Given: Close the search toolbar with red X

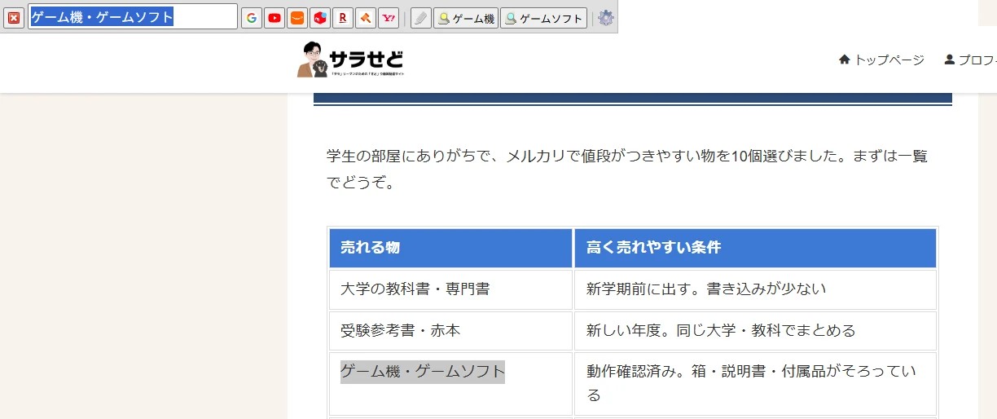Looking at the screenshot, I should [x=14, y=17].
